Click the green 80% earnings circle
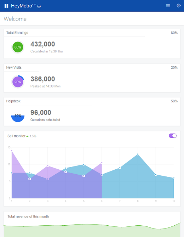This screenshot has height=237, width=184. point(18,47)
